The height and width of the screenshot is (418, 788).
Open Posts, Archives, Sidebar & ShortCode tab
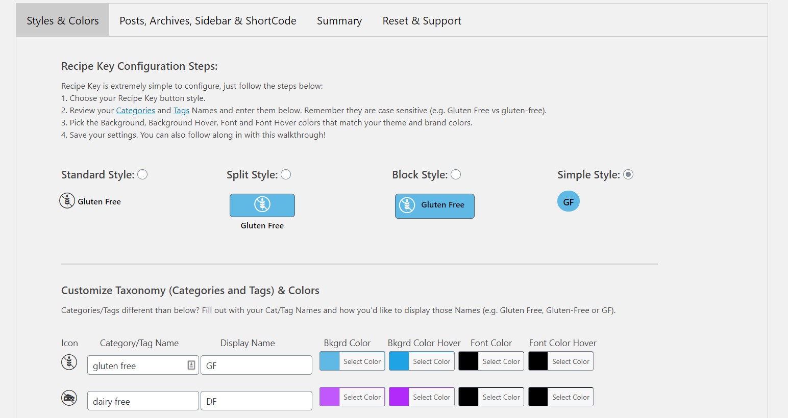[208, 20]
